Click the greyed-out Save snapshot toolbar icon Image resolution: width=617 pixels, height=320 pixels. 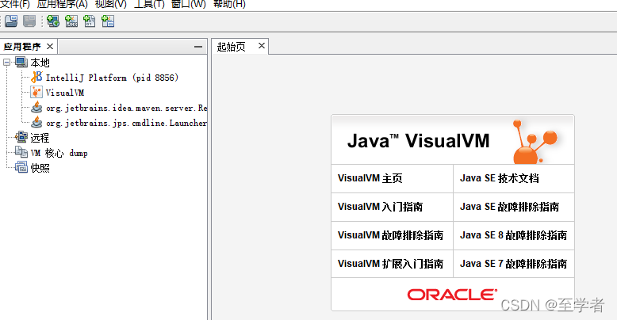coord(29,21)
